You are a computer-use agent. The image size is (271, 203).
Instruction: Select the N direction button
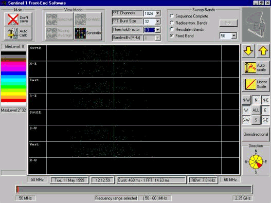coord(256,100)
